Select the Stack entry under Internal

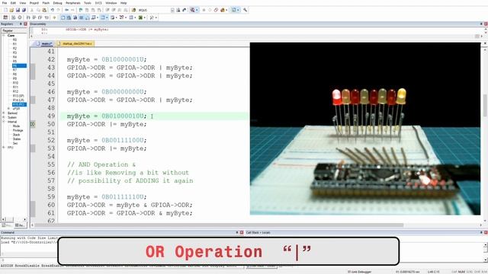point(16,135)
